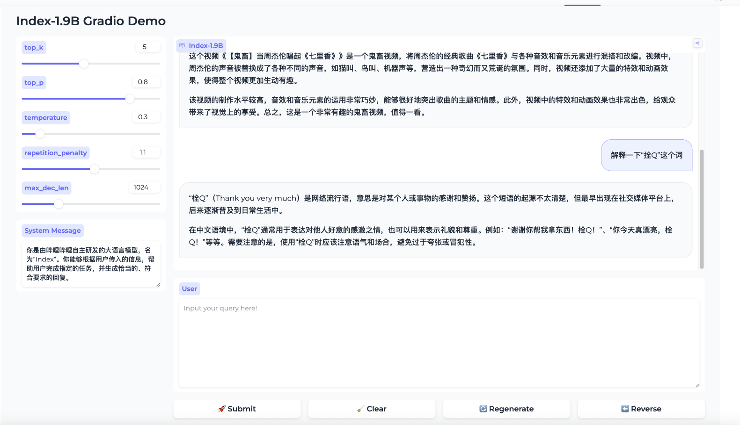Click the rocket icon on Submit

pyautogui.click(x=222, y=409)
